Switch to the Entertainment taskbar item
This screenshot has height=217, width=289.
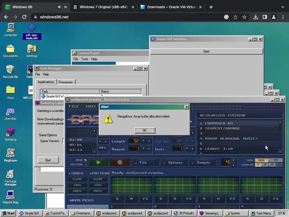point(82,213)
